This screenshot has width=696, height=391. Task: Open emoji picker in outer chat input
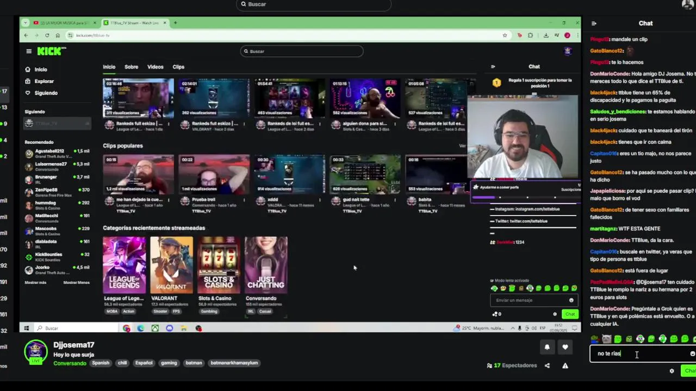692,354
